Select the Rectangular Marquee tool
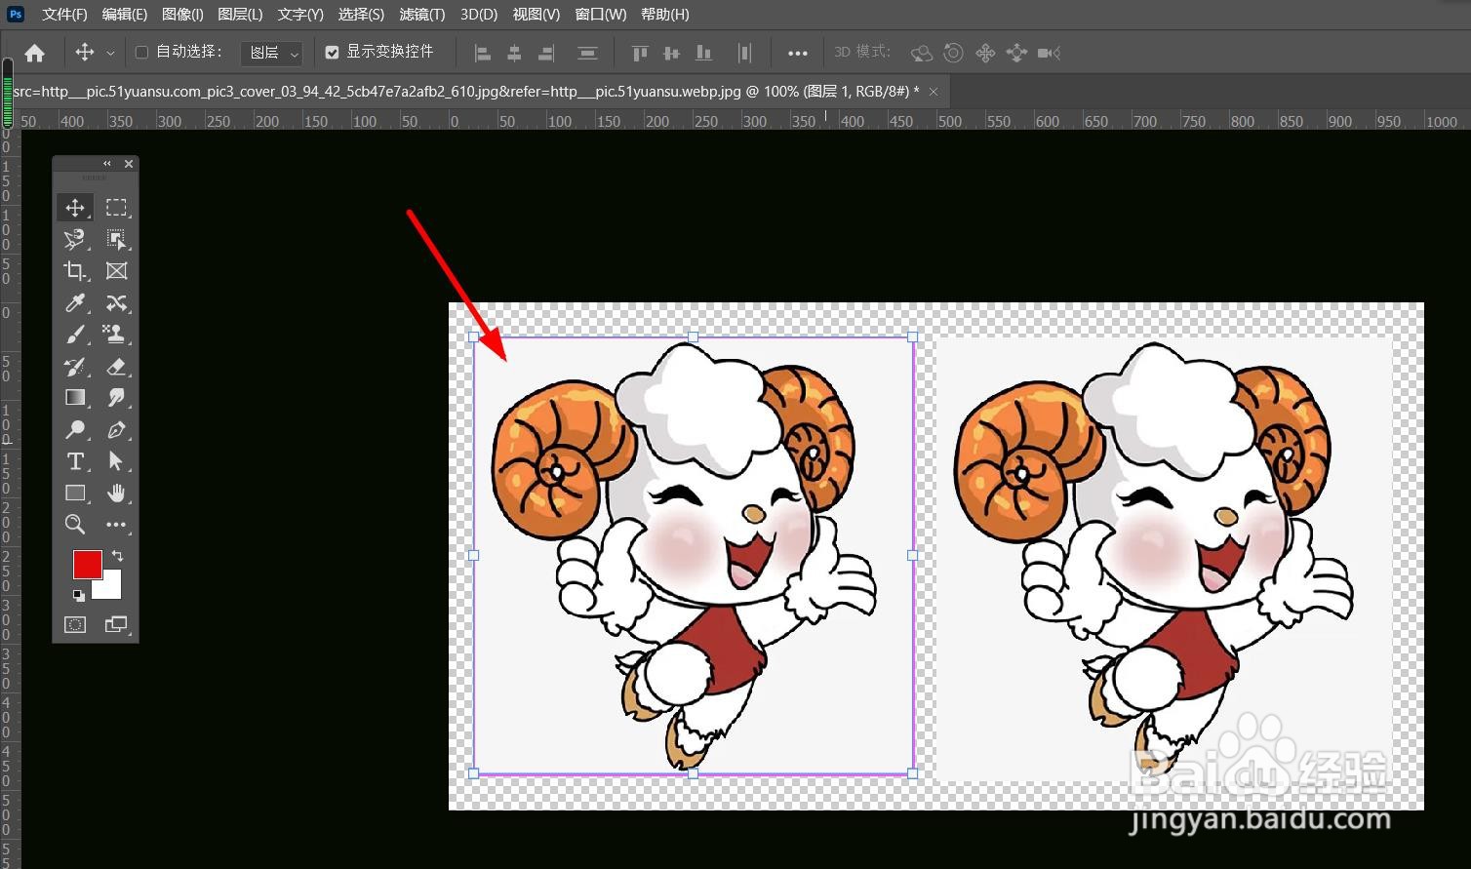The height and width of the screenshot is (869, 1471). [116, 208]
